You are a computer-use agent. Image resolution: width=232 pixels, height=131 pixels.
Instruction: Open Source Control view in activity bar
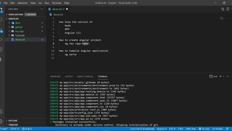click(x=1, y=30)
